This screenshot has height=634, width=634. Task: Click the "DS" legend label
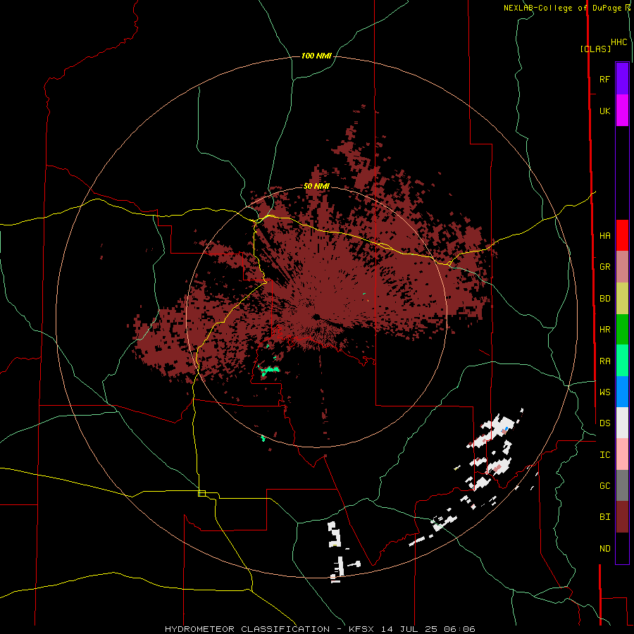click(x=604, y=423)
